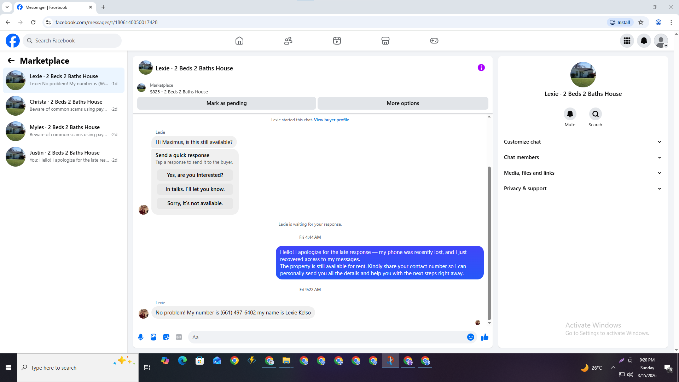This screenshot has width=679, height=382.
Task: Expand Privacy & support section
Action: 583,189
